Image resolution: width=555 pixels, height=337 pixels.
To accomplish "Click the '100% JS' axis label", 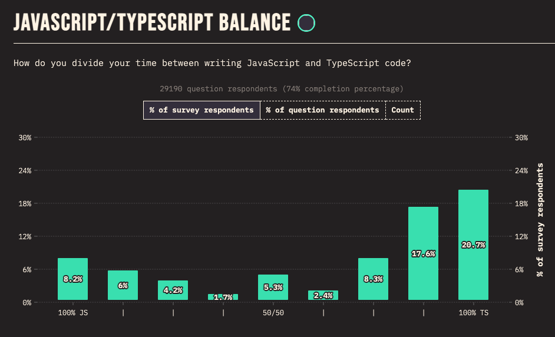I will pyautogui.click(x=73, y=313).
